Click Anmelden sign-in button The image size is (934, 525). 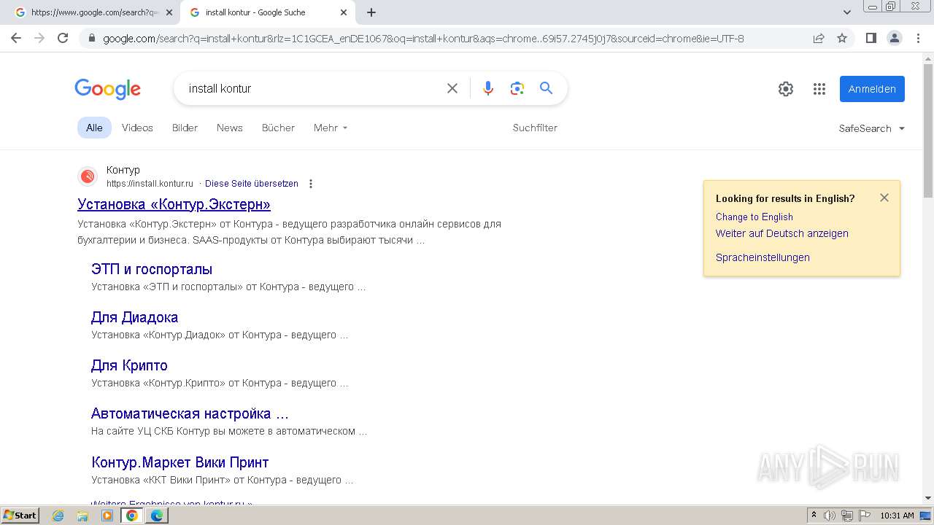(x=872, y=89)
